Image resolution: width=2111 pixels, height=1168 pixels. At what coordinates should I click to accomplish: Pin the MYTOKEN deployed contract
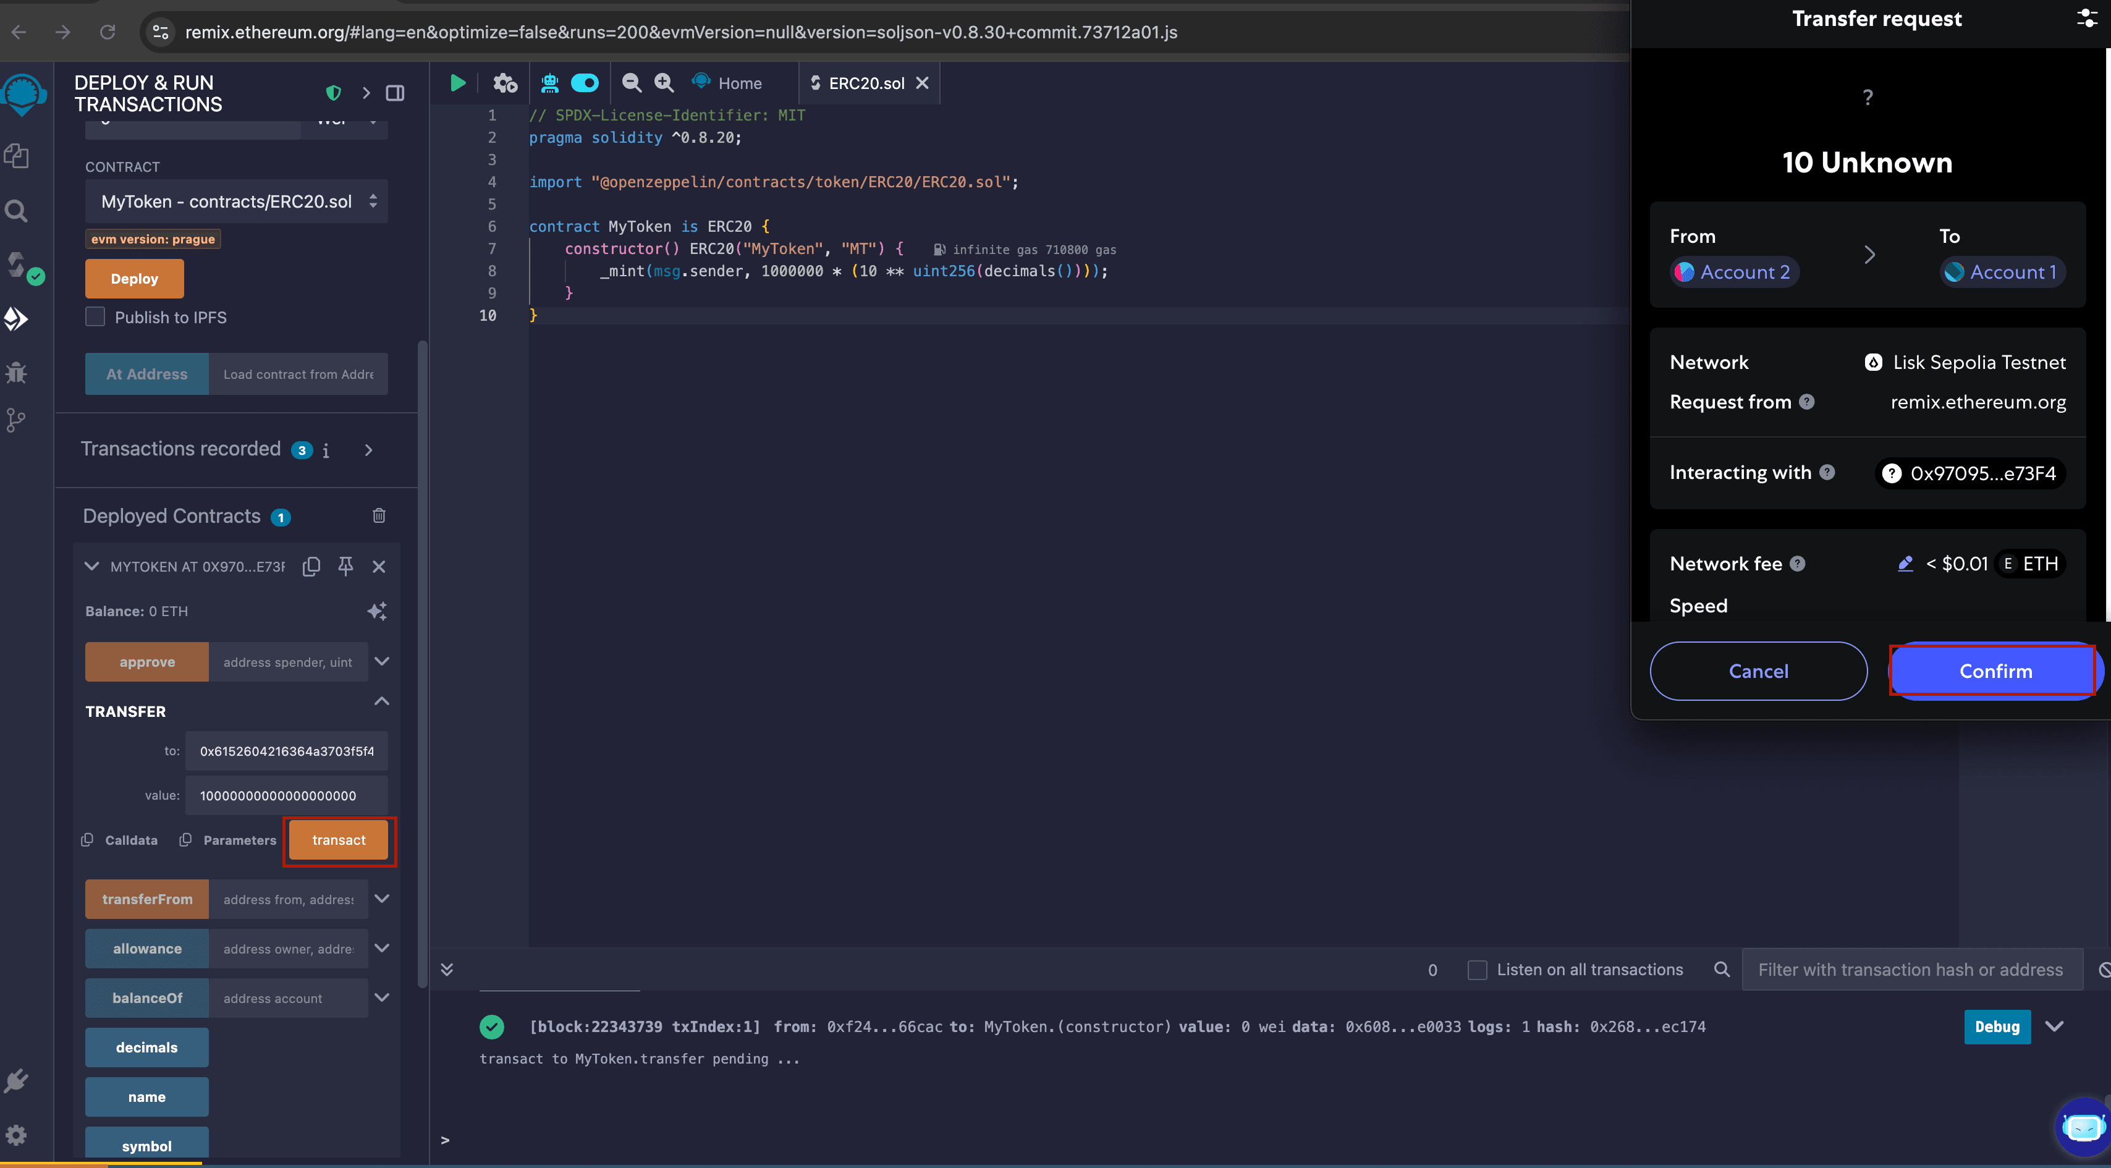[x=346, y=566]
